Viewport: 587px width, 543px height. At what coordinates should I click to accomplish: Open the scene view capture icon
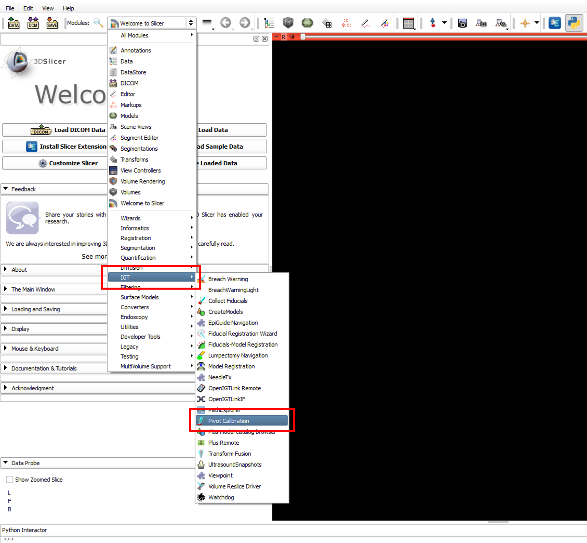click(x=481, y=23)
